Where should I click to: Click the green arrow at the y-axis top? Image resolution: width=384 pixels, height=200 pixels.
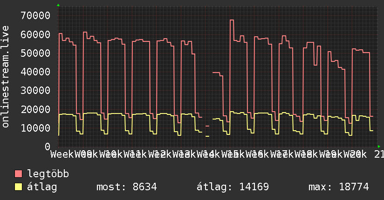58,5
